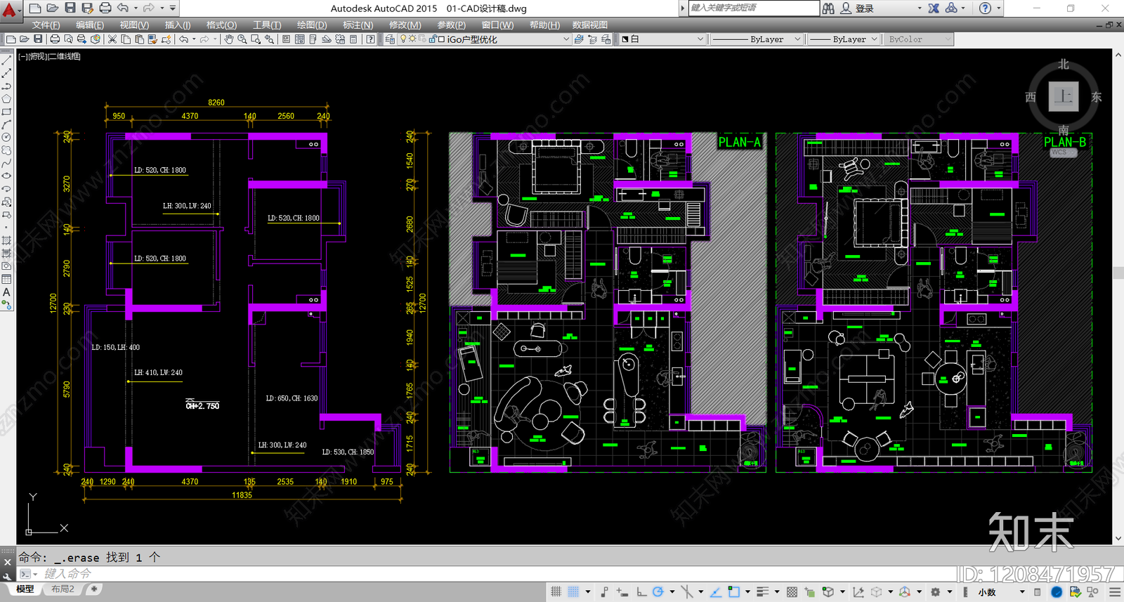Toggle transparency checker icon in status bar
Viewport: 1124px width, 602px height.
792,592
